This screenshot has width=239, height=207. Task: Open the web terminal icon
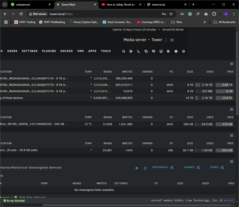(x=138, y=51)
